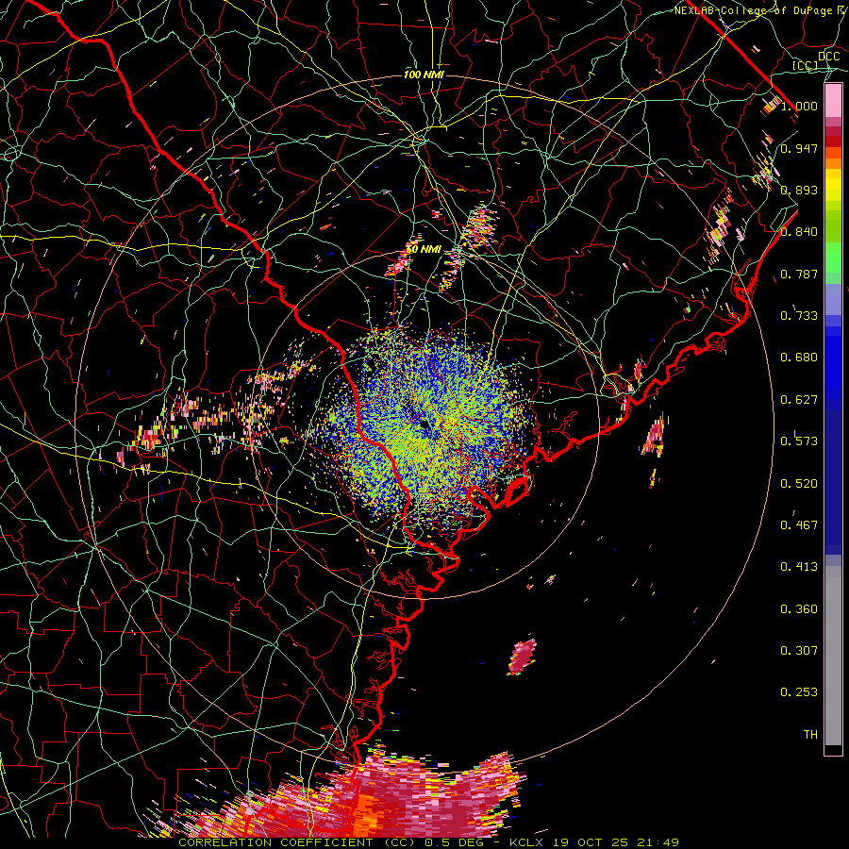This screenshot has height=849, width=849.
Task: Click the 0.573 scale value
Action: pos(799,441)
